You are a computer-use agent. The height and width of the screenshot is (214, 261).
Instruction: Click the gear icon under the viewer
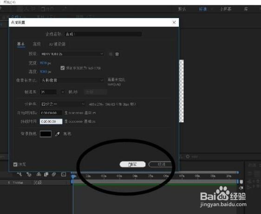coord(188,157)
